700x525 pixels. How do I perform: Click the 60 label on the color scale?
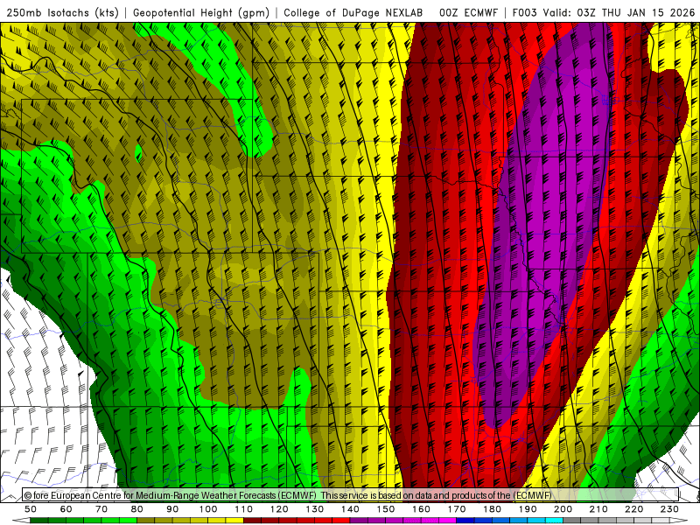66,509
